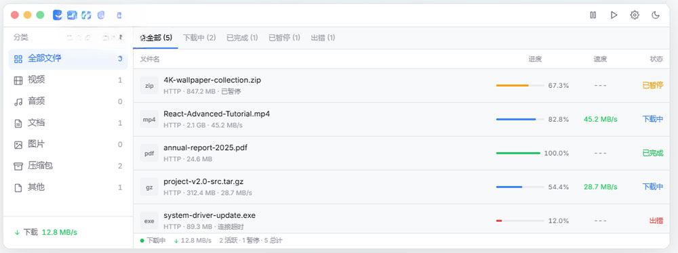The width and height of the screenshot is (678, 253).
Task: Click the 54.4% progress value
Action: point(558,187)
